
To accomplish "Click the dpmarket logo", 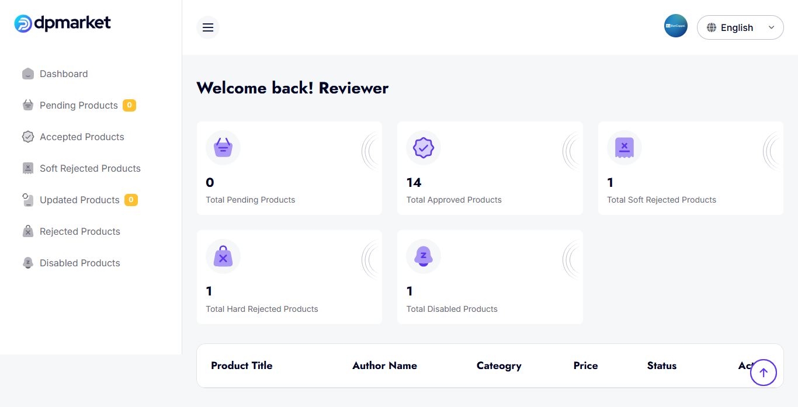I will coord(63,23).
